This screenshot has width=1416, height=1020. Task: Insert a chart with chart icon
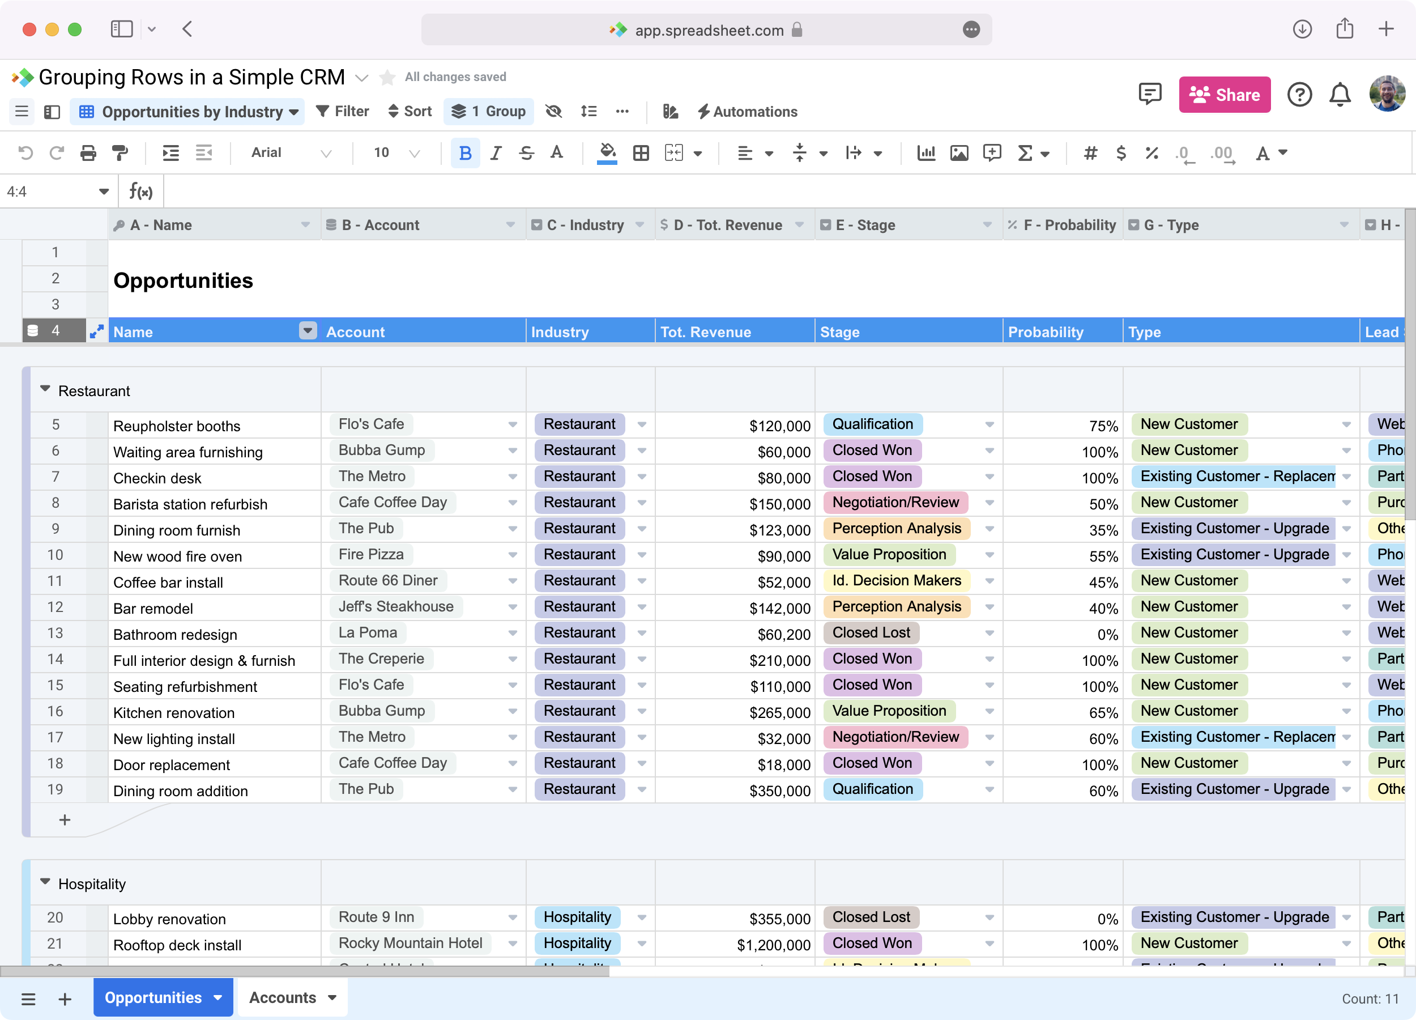926,153
